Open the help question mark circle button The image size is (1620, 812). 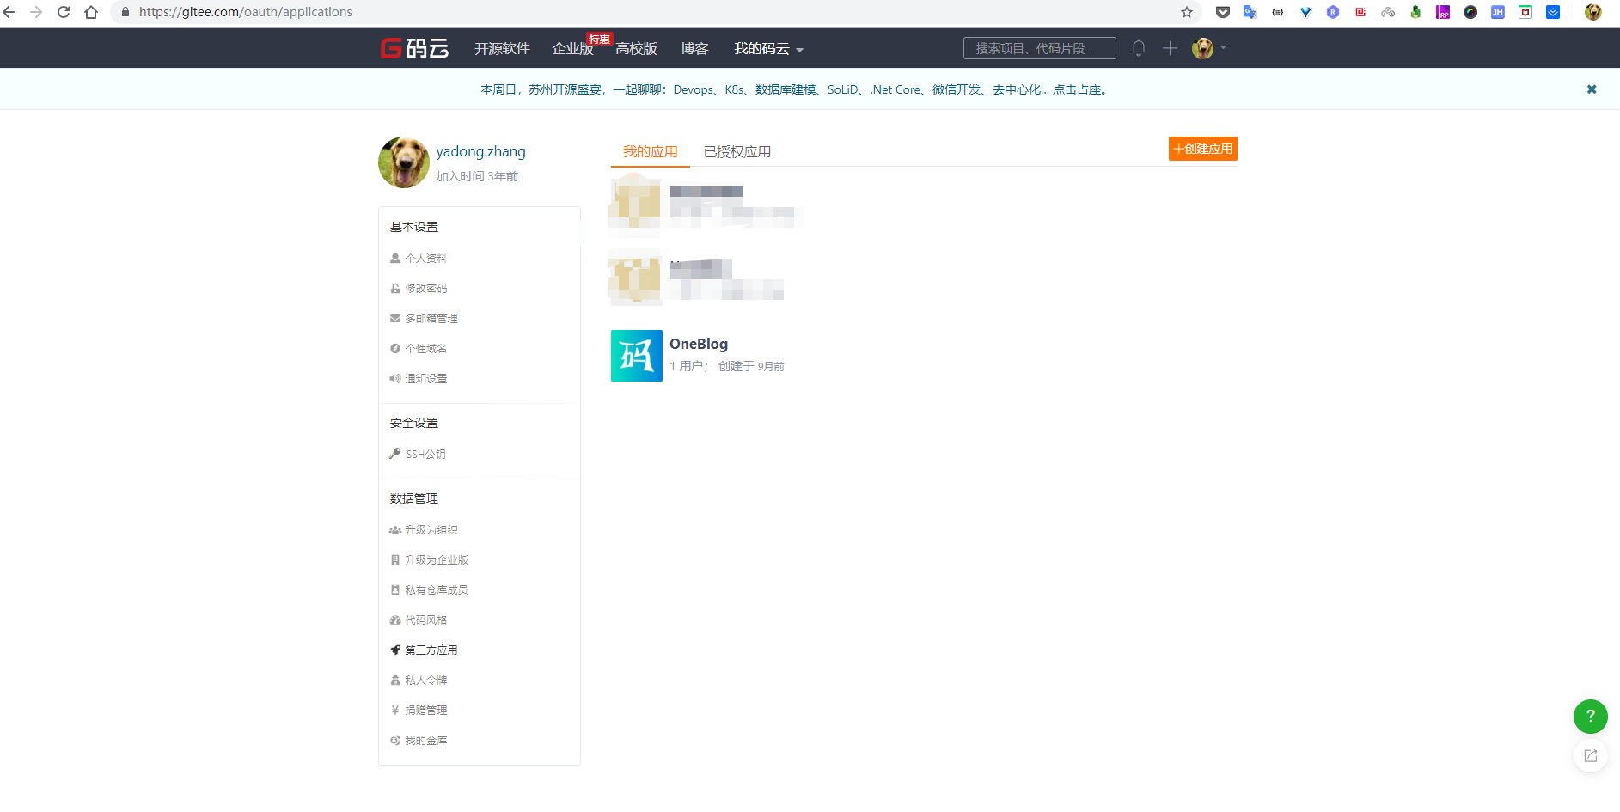[x=1589, y=717]
